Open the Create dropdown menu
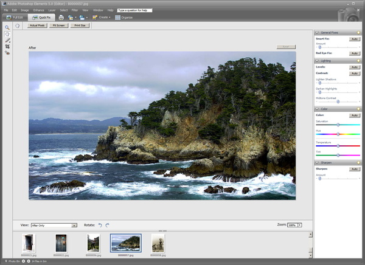Image resolution: width=365 pixels, height=265 pixels. (x=102, y=18)
